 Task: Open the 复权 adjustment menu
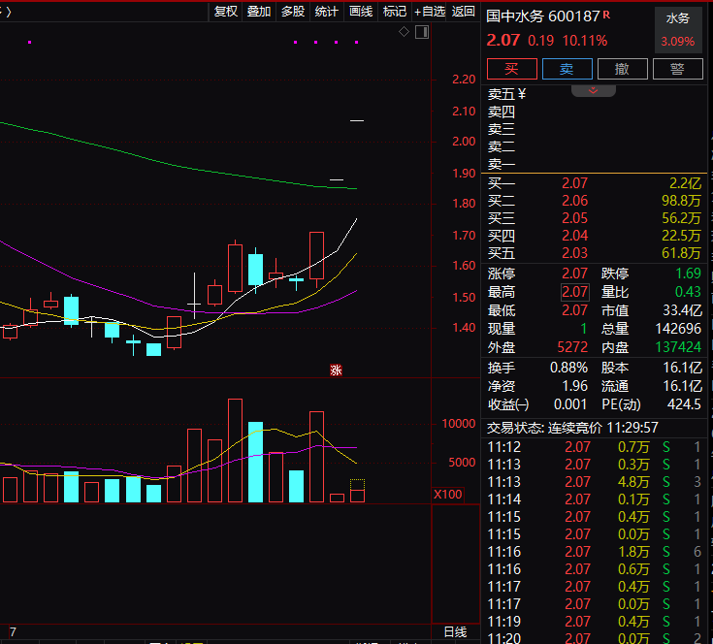click(x=226, y=12)
